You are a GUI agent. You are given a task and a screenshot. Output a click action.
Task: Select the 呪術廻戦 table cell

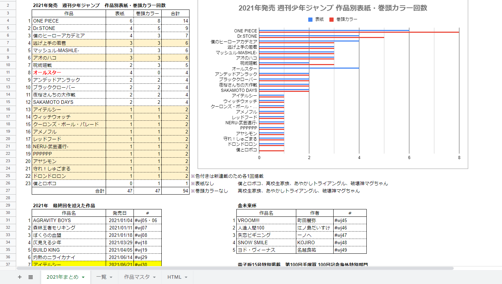[69, 65]
